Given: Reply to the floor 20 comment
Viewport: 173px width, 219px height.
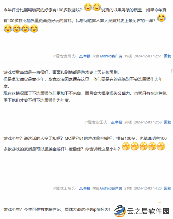Looking at the screenshot, I should pos(167,122).
